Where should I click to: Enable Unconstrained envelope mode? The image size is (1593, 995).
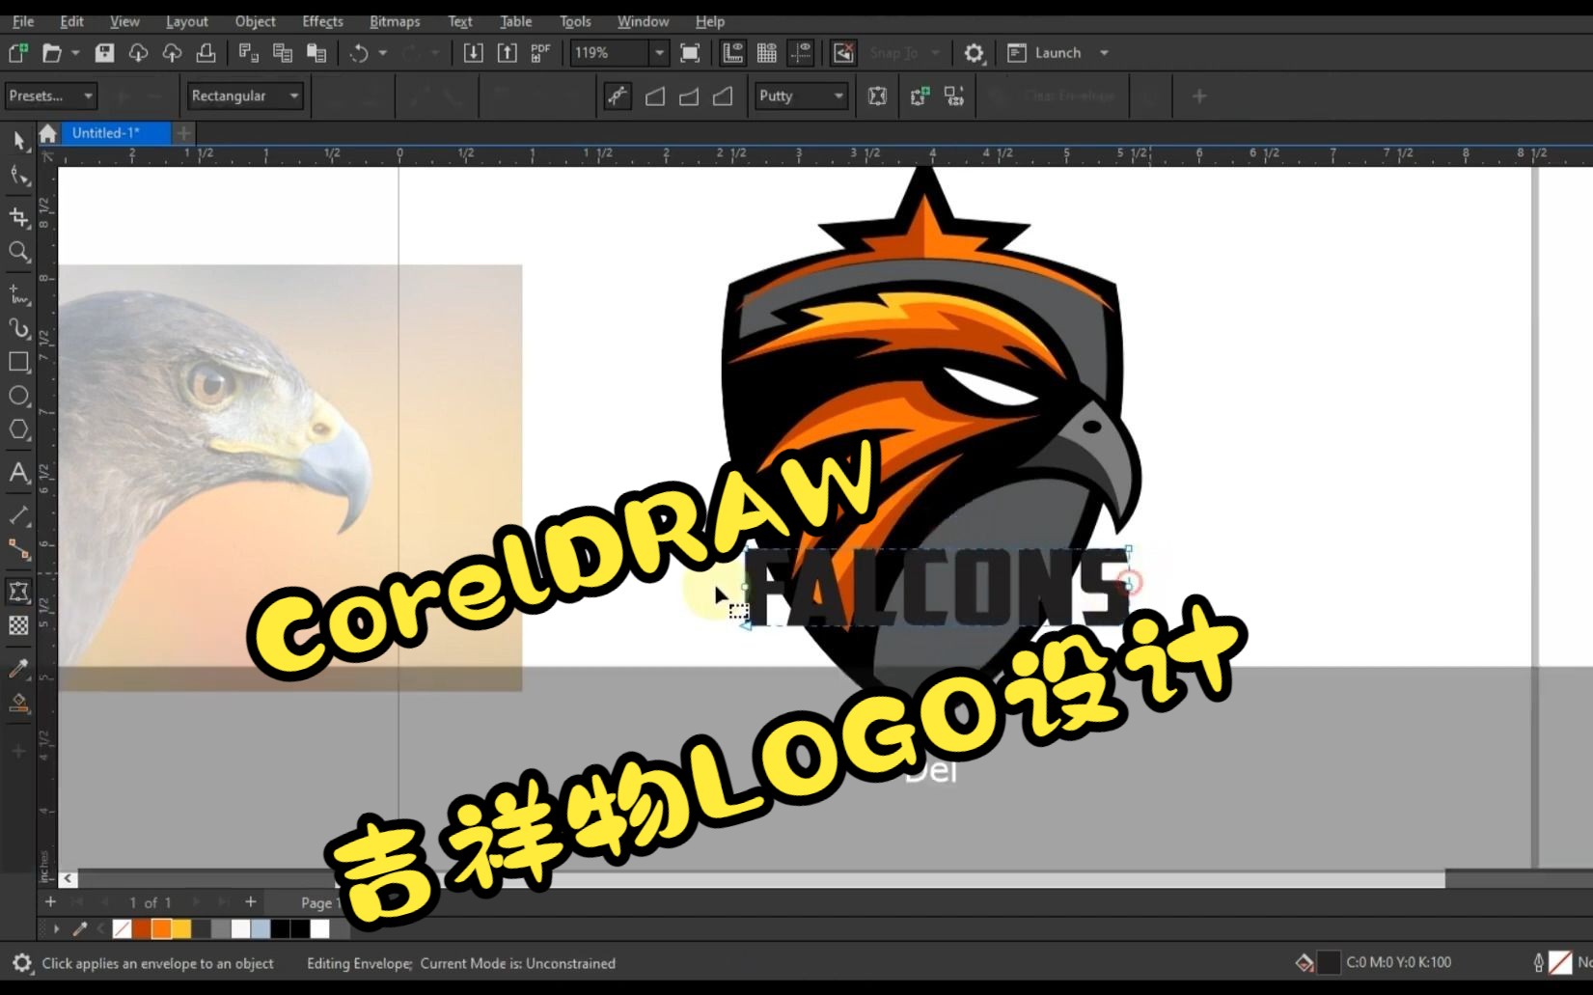(618, 96)
